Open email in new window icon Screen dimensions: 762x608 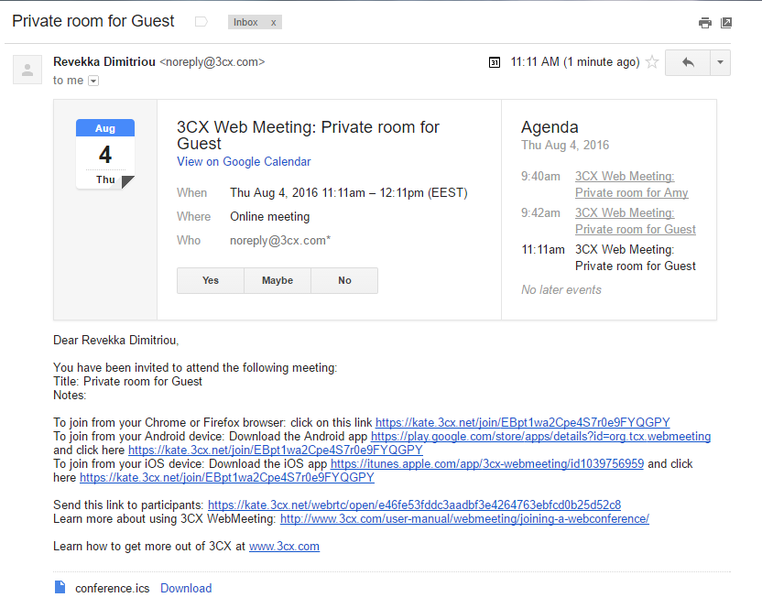click(x=726, y=23)
